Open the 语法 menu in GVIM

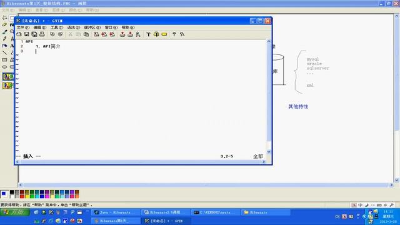click(x=74, y=27)
